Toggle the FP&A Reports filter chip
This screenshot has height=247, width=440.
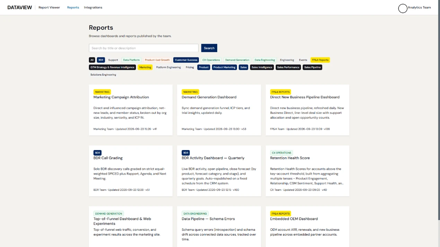click(320, 60)
